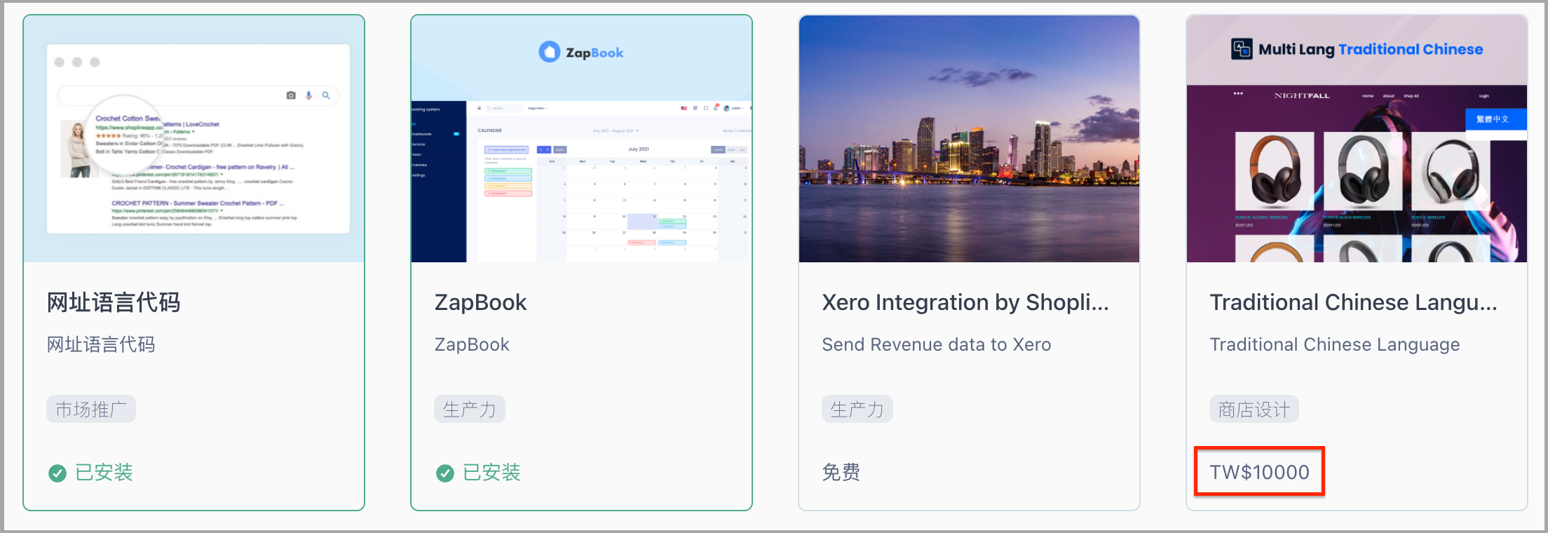The height and width of the screenshot is (533, 1548).
Task: Click the 网址语言代码 subtitle description
Action: pyautogui.click(x=101, y=344)
